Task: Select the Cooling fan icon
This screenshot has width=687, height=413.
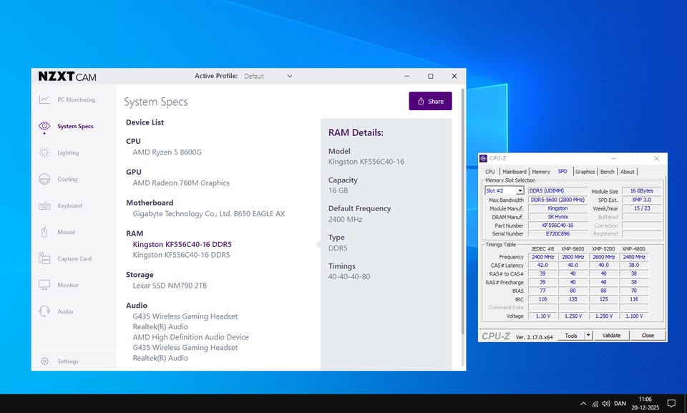Action: point(44,179)
